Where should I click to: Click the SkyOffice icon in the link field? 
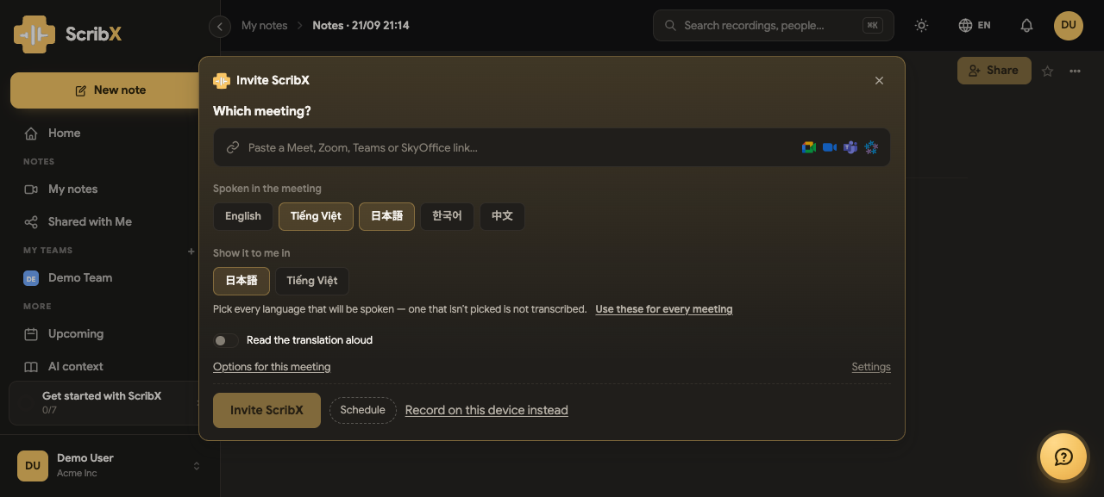(871, 147)
